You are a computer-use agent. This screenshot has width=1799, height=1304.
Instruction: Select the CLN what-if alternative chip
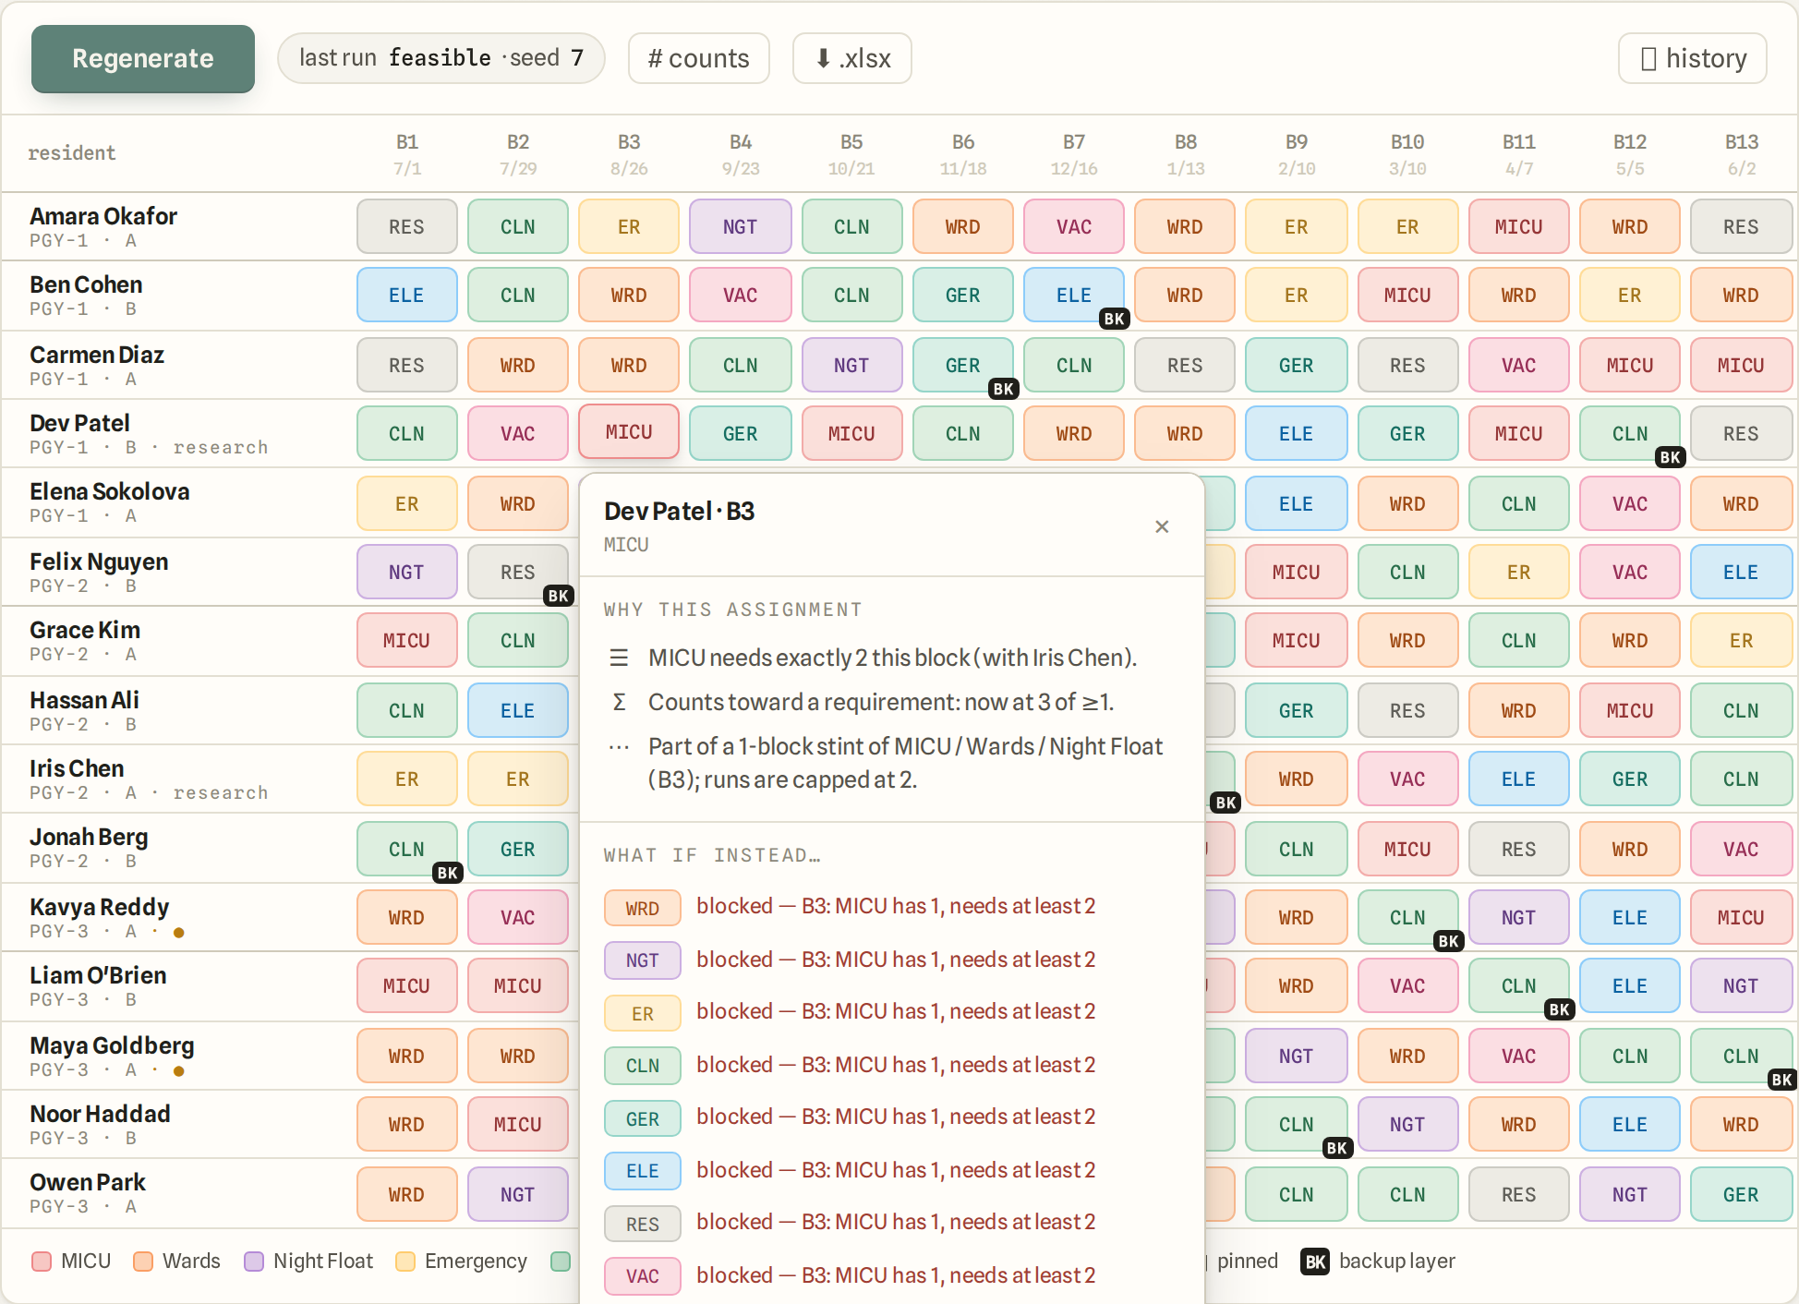[x=643, y=1066]
